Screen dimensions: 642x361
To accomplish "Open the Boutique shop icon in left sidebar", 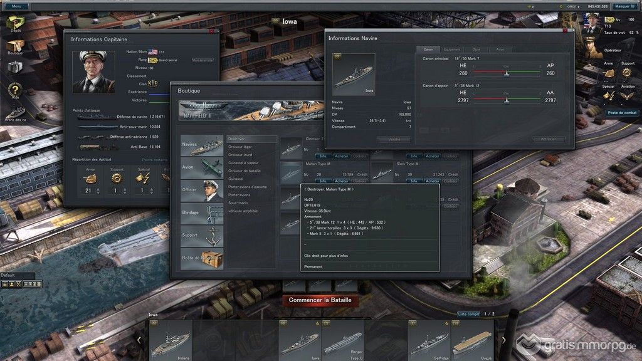I will [15, 47].
